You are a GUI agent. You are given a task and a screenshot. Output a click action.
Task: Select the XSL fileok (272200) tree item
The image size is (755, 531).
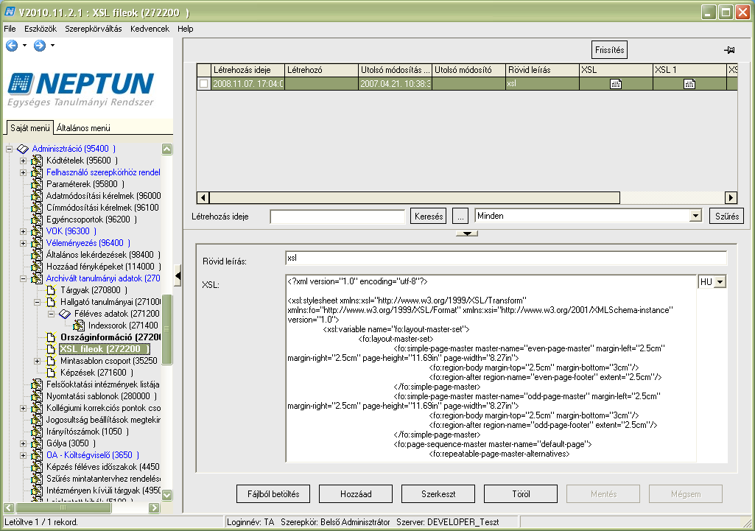coord(104,349)
